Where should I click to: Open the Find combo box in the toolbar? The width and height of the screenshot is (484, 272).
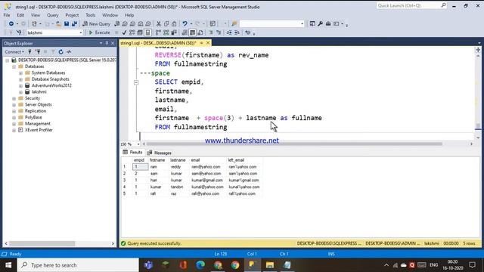tap(272, 23)
